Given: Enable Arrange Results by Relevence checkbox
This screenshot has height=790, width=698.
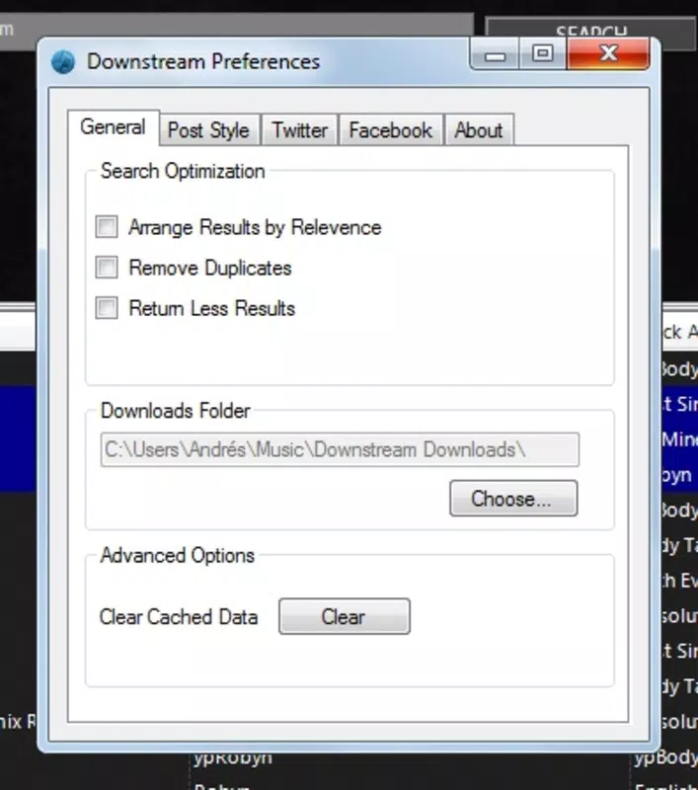Looking at the screenshot, I should 107,227.
